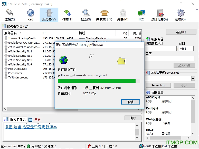
Task: Click the PEERATES.NET server icon
Action: pos(6,69)
